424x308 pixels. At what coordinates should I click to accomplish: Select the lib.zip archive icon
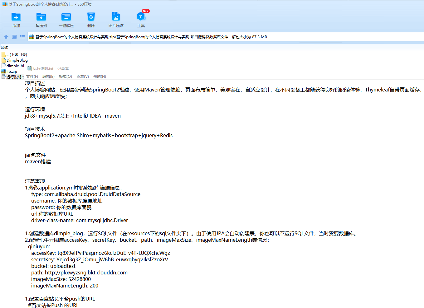[x=4, y=71]
